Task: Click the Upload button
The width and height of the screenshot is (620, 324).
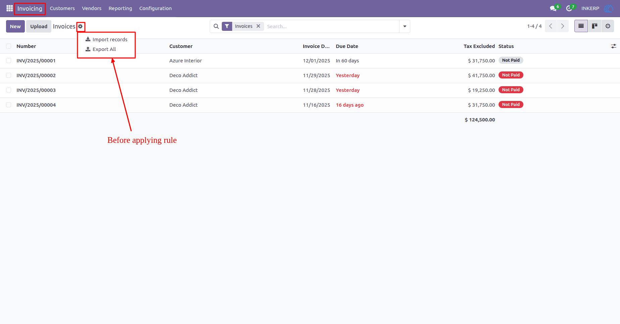Action: pyautogui.click(x=39, y=26)
